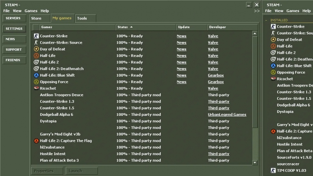Screen dimensions: 313x176
Task: Click Blue Shift icon in right window
Action: point(273,66)
